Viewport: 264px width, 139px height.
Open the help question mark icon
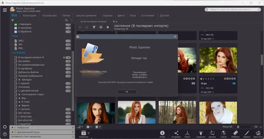click(x=5, y=134)
